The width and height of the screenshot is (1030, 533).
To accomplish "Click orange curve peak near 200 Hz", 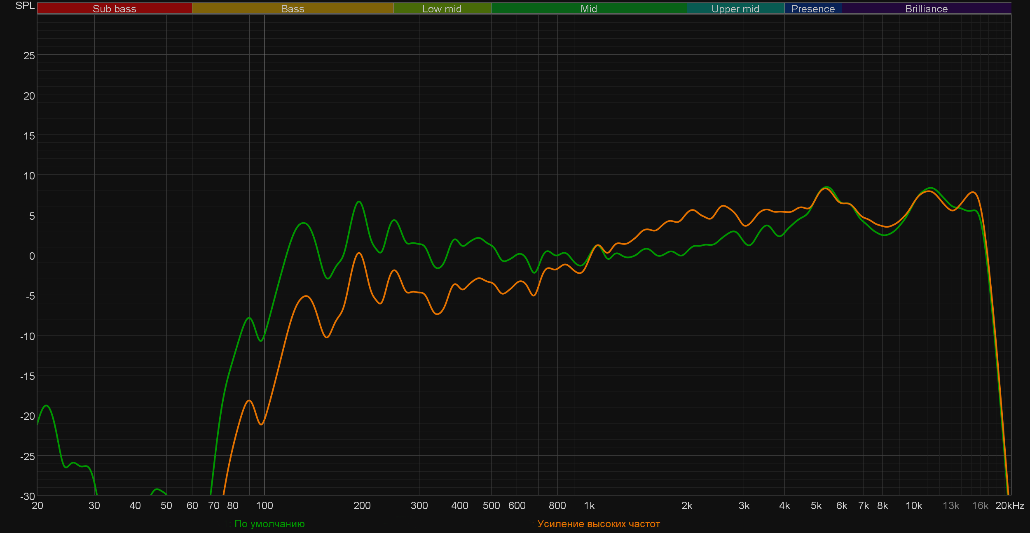I will 359,253.
